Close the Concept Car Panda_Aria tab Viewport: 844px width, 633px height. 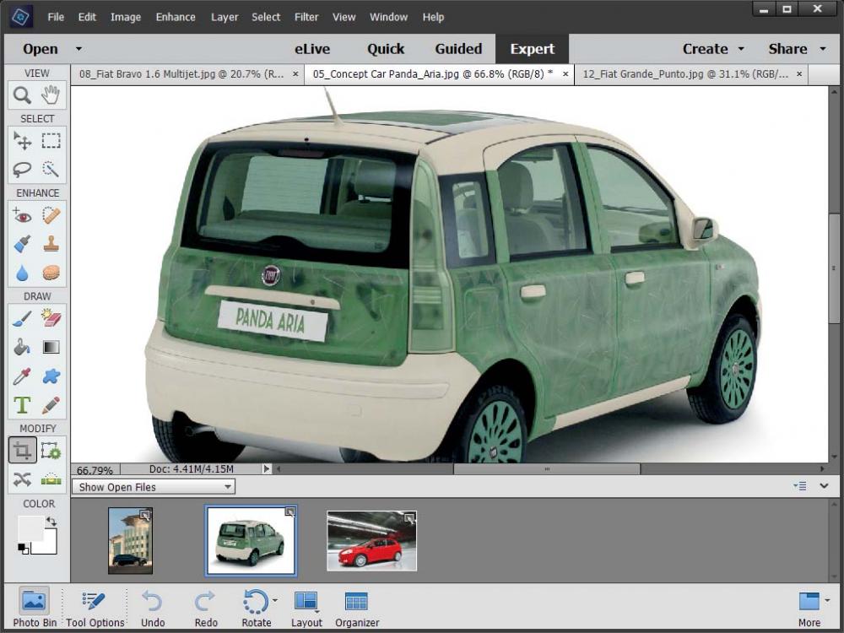(565, 74)
